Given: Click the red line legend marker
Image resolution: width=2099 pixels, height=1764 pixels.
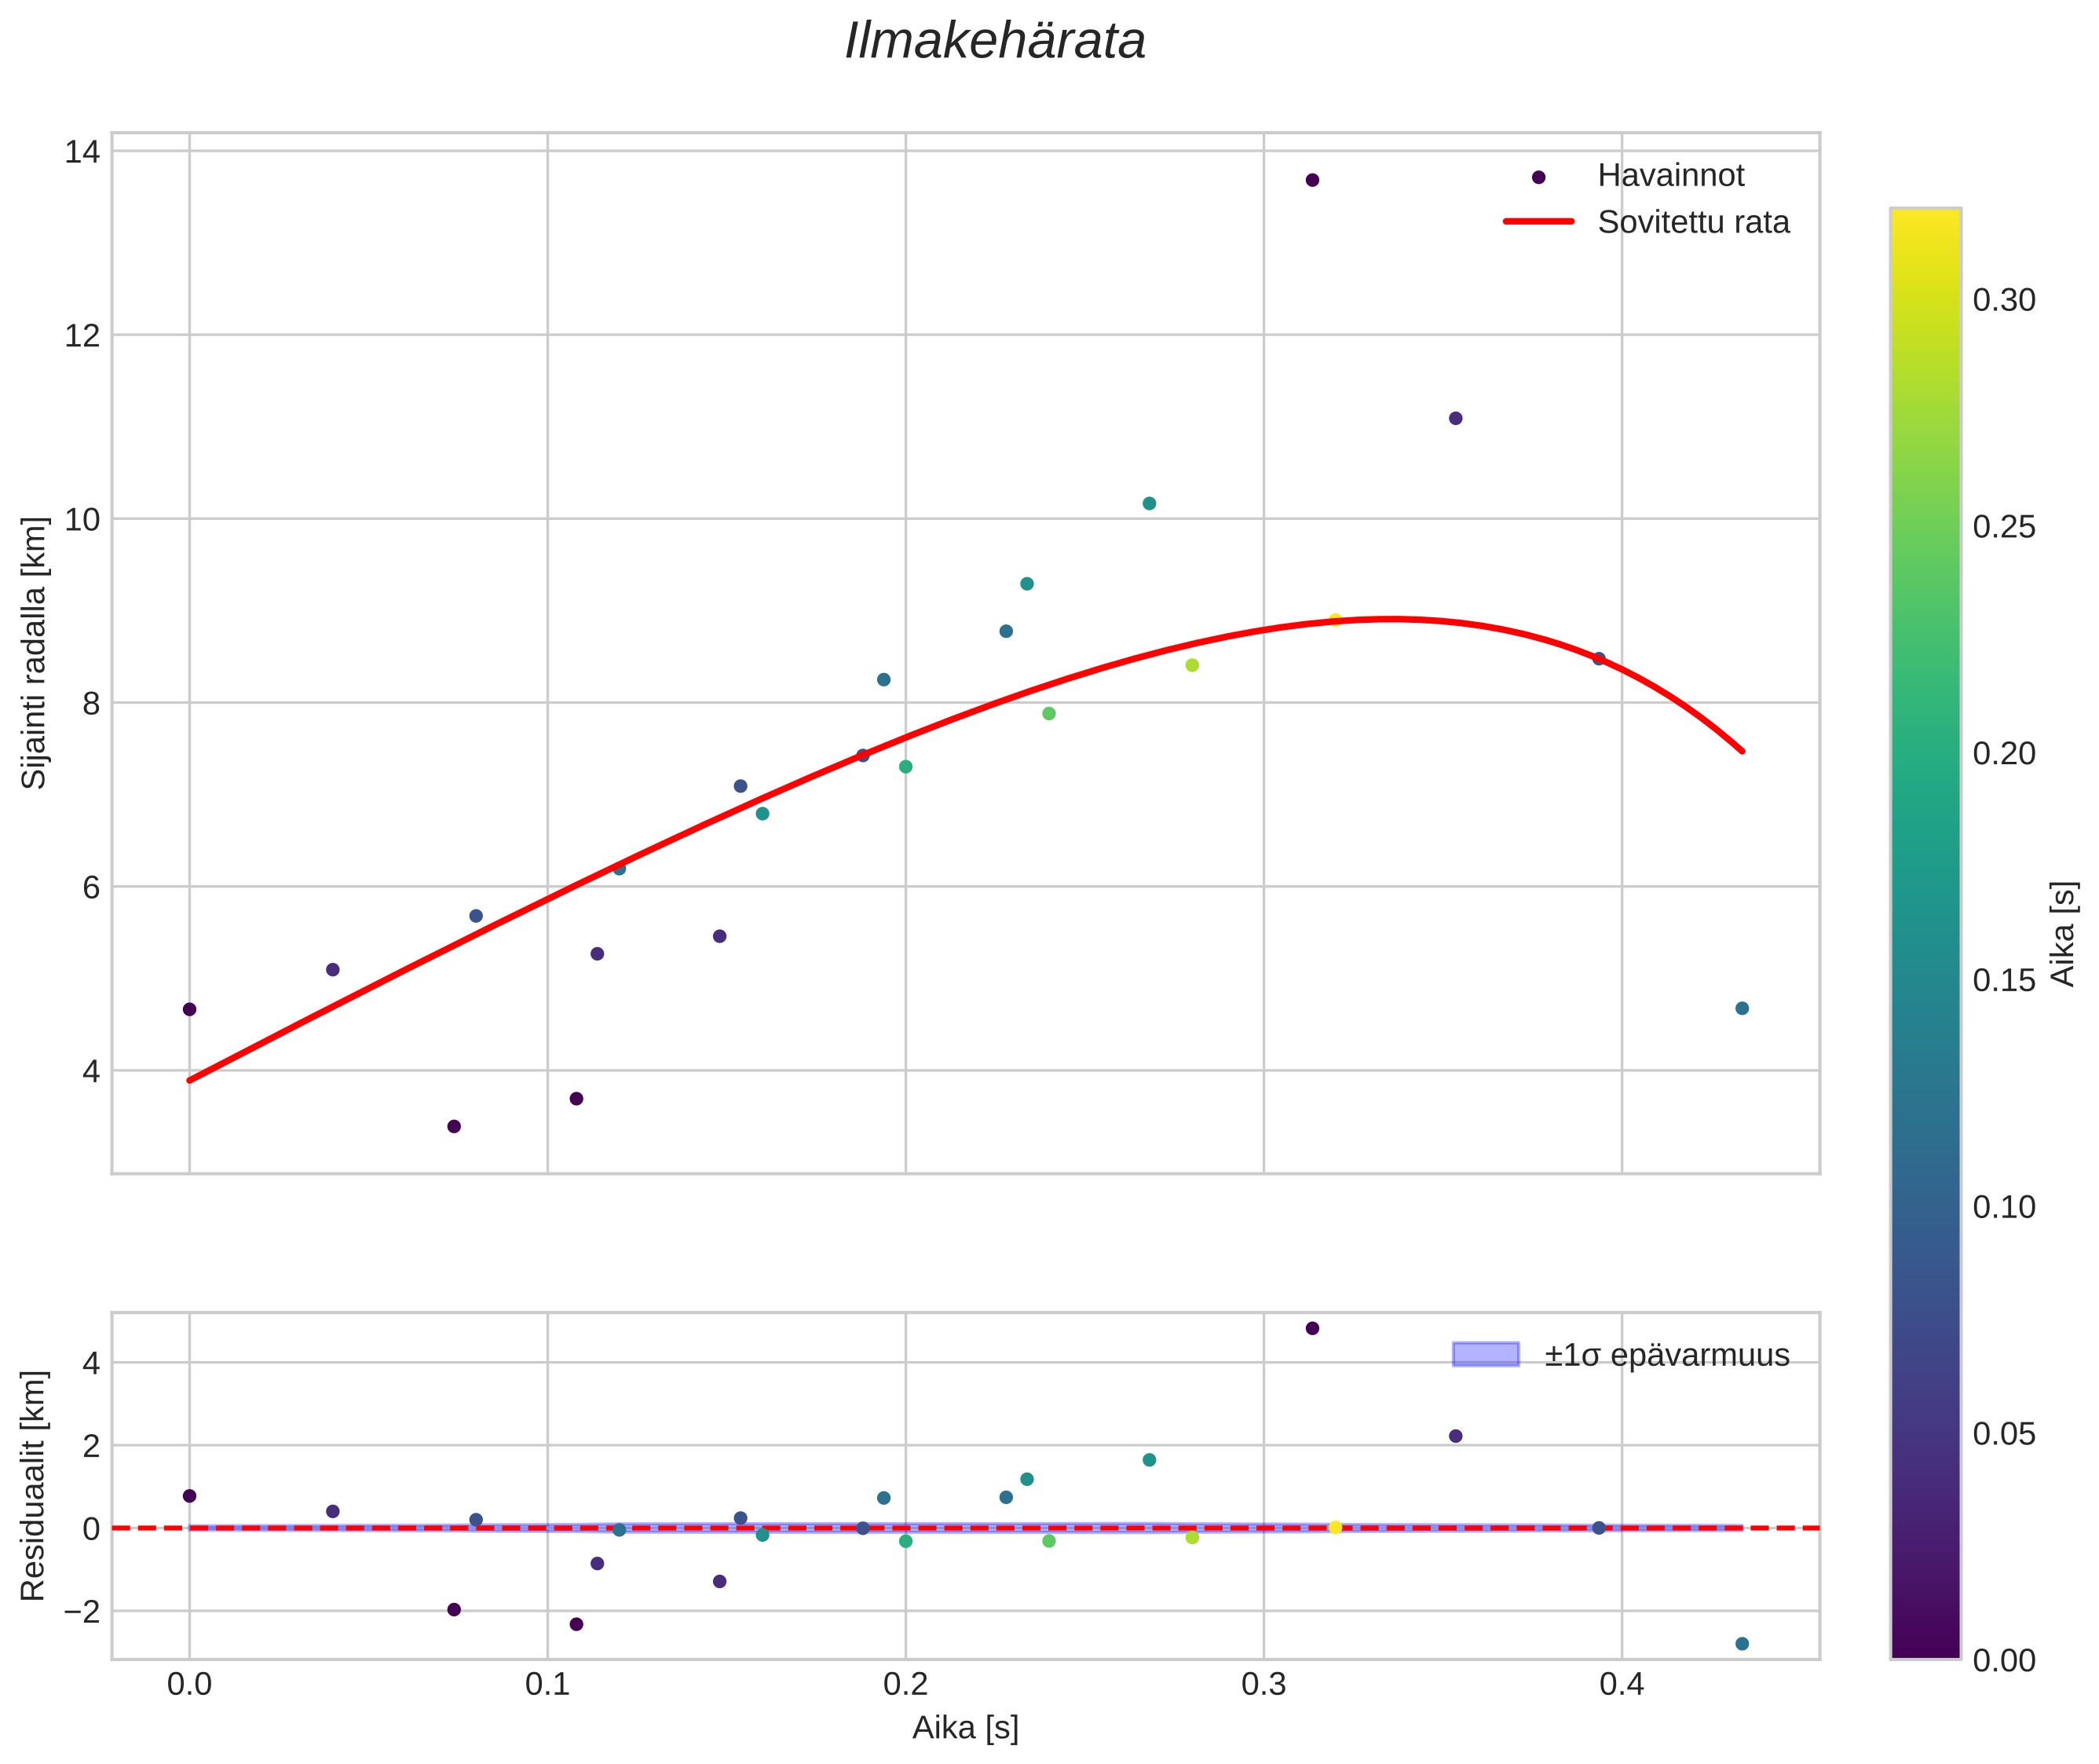Looking at the screenshot, I should tap(1538, 222).
